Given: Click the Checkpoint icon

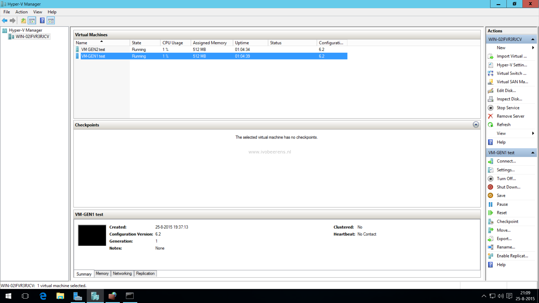Looking at the screenshot, I should (x=490, y=222).
